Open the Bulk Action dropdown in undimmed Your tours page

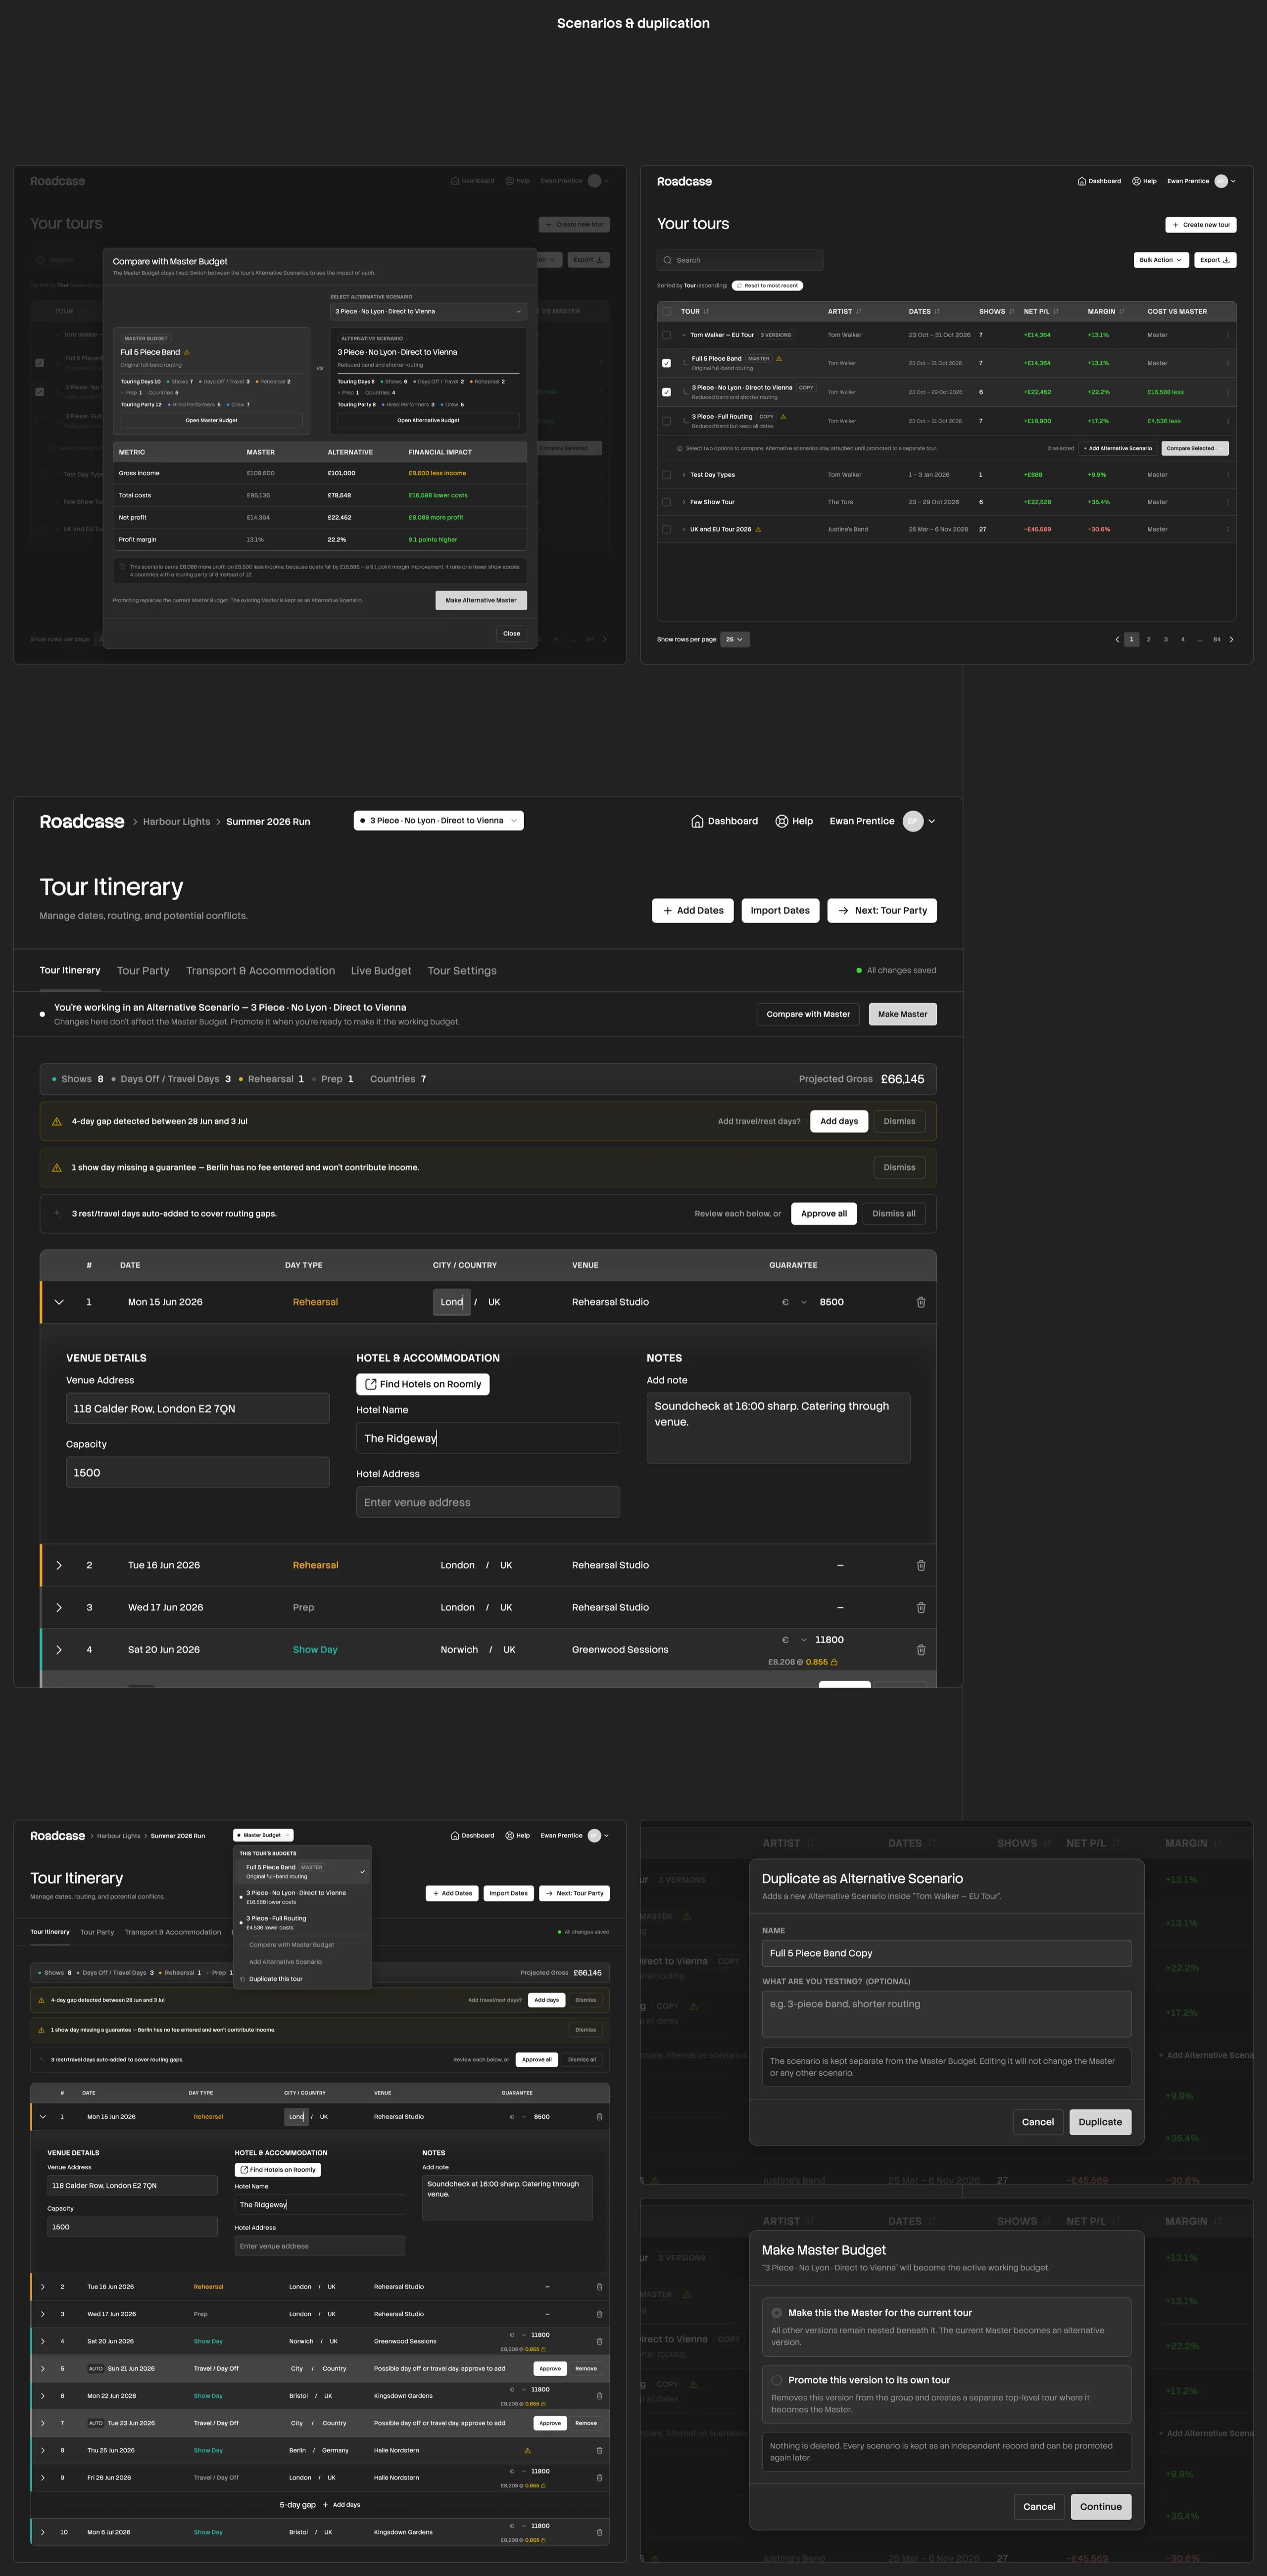[1161, 260]
